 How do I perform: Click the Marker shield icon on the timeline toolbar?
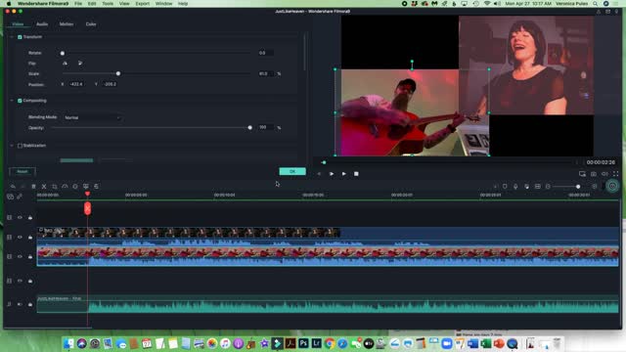[505, 187]
